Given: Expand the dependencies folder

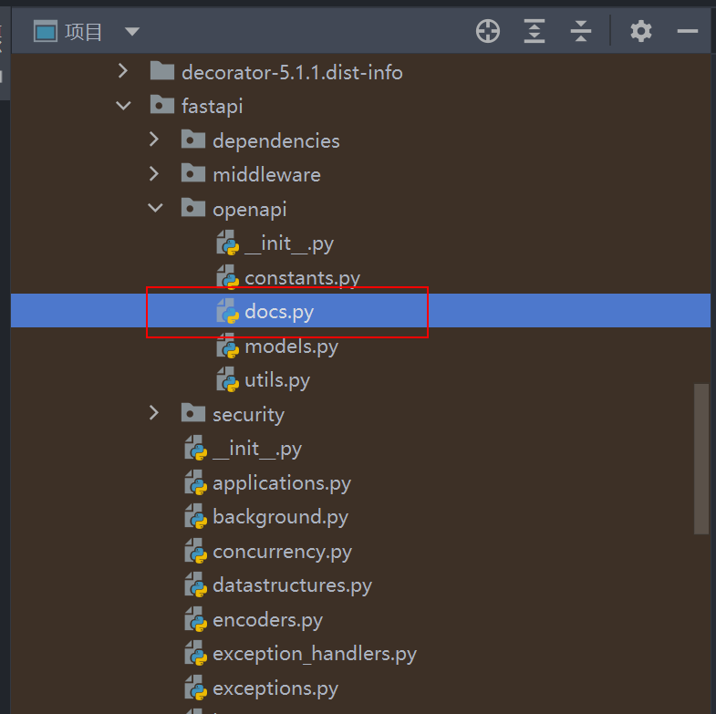Looking at the screenshot, I should coord(154,140).
